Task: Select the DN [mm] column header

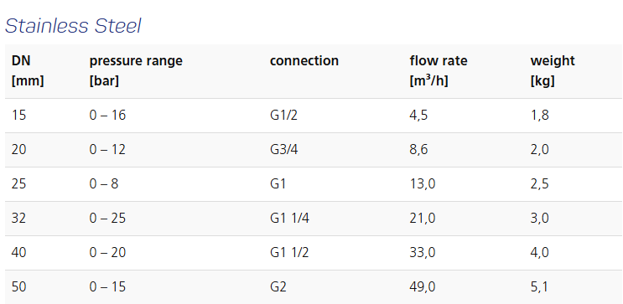Action: 28,71
